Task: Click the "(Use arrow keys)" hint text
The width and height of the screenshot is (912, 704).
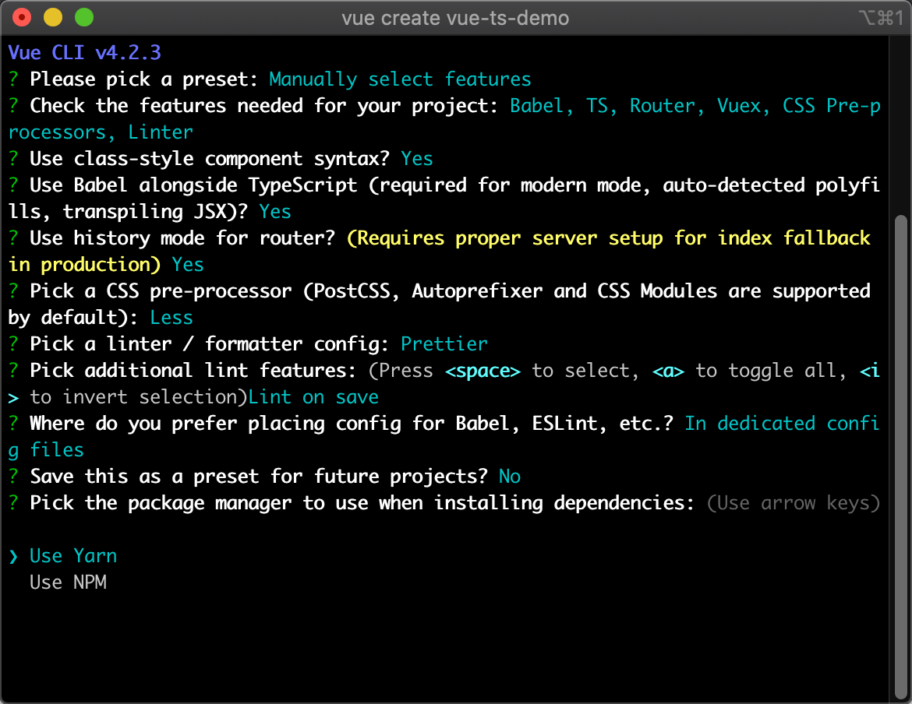Action: point(793,503)
